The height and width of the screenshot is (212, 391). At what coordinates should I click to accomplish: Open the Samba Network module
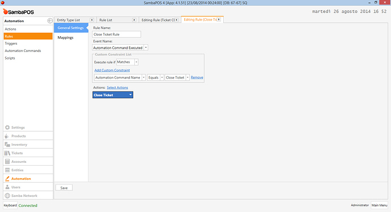pos(28,196)
